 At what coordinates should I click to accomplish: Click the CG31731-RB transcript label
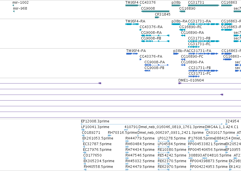coord(199,38)
